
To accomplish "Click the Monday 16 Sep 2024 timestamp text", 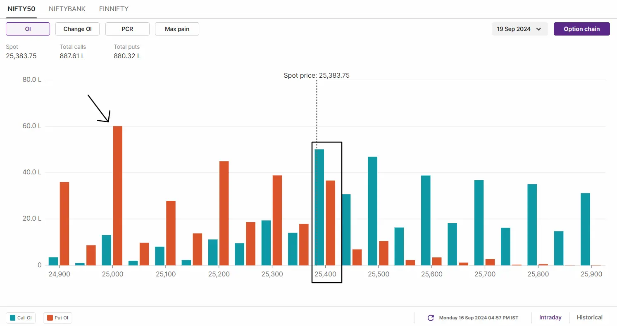I will (479, 318).
